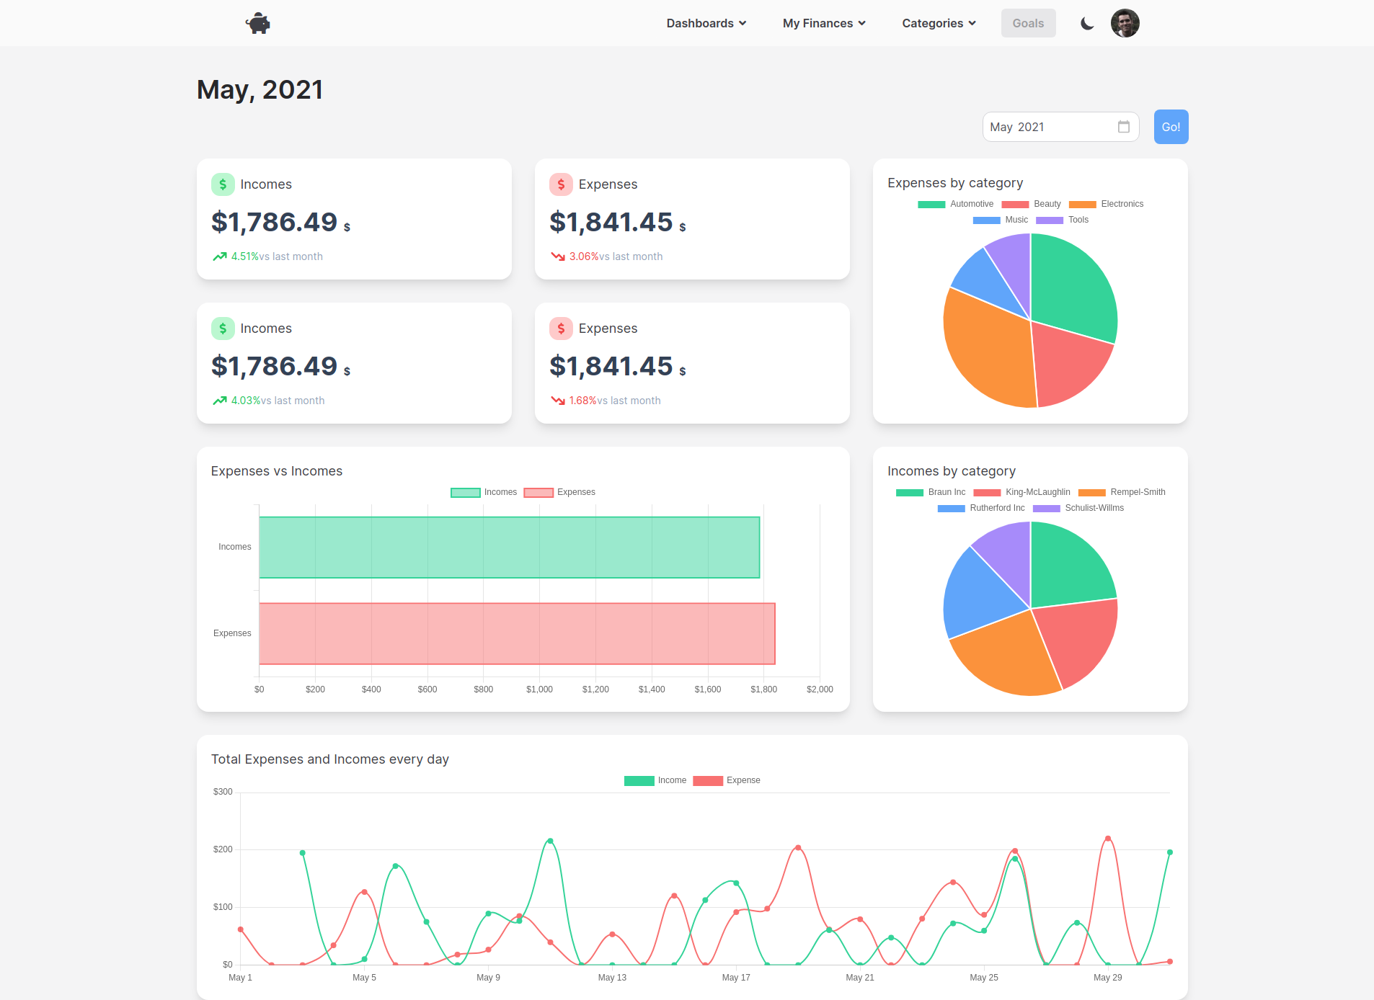
Task: Expand the My Finances dropdown menu
Action: click(824, 23)
